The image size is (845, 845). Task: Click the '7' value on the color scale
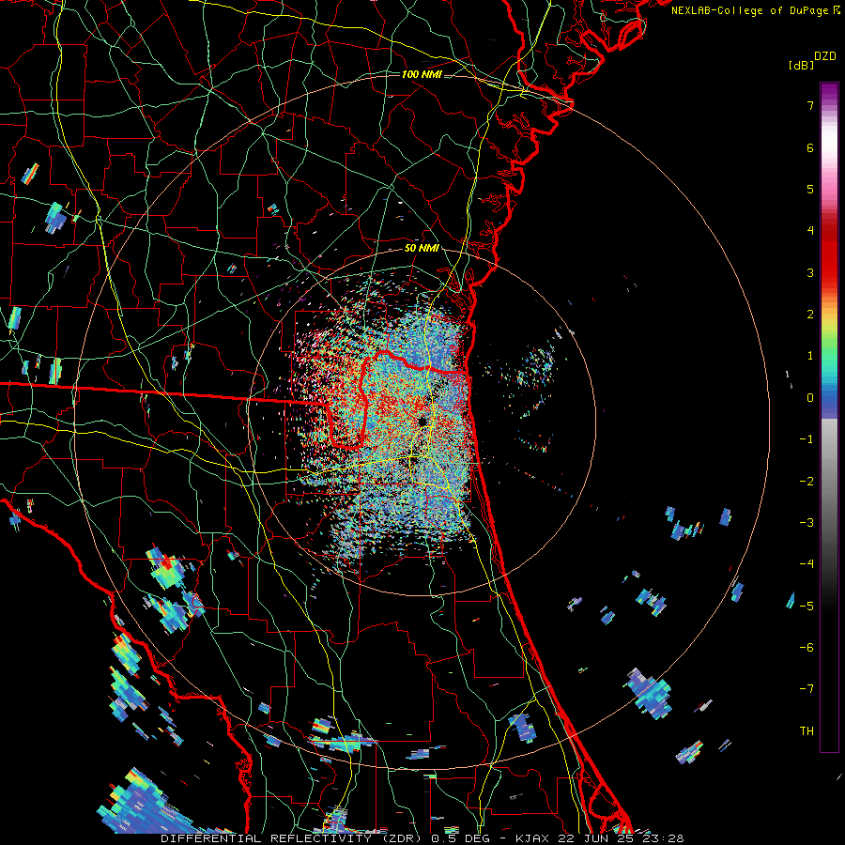click(x=810, y=105)
